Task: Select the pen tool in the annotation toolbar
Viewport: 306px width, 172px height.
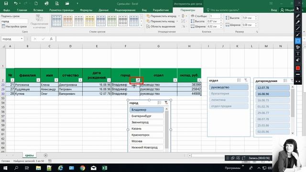Action: click(298, 16)
